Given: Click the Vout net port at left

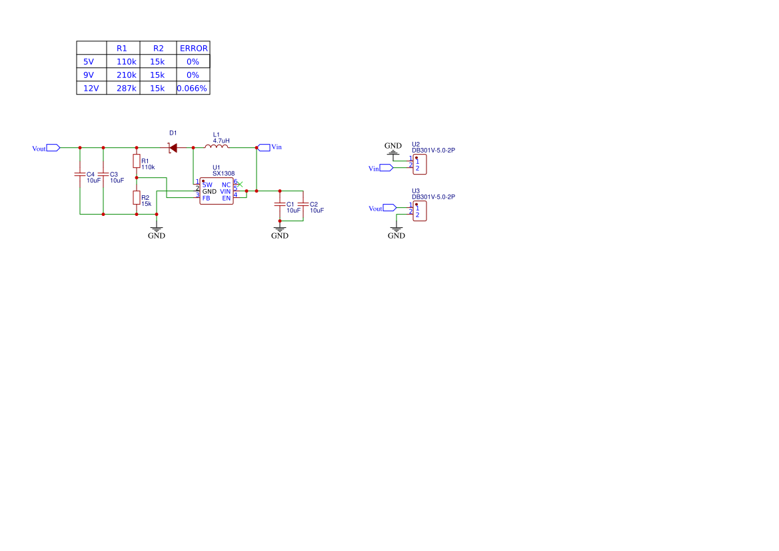Looking at the screenshot, I should 53,147.
